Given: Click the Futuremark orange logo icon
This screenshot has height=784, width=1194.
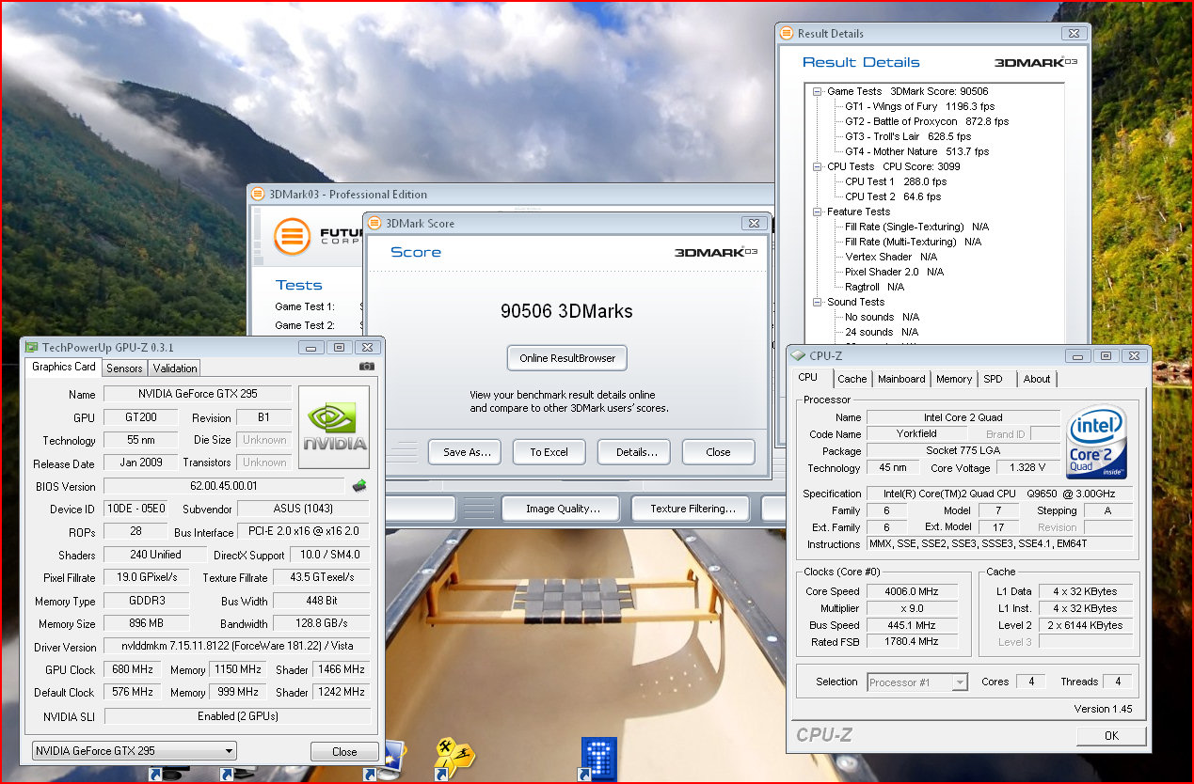Looking at the screenshot, I should pyautogui.click(x=293, y=235).
